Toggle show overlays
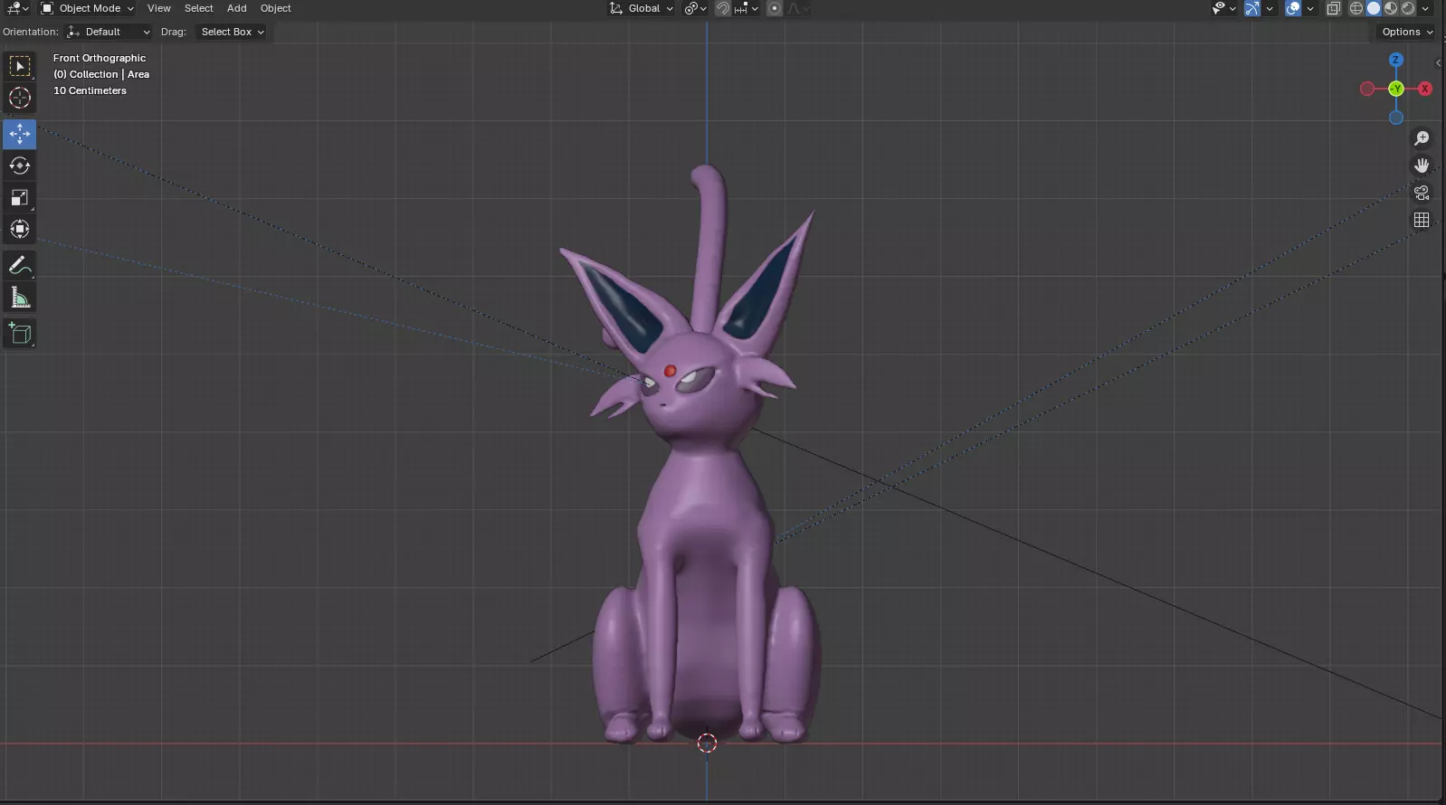Image resolution: width=1446 pixels, height=805 pixels. [x=1293, y=8]
